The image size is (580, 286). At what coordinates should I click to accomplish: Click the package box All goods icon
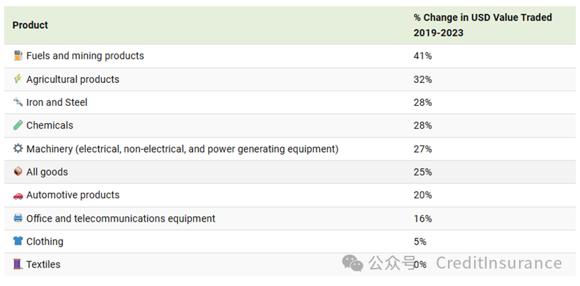[x=17, y=171]
